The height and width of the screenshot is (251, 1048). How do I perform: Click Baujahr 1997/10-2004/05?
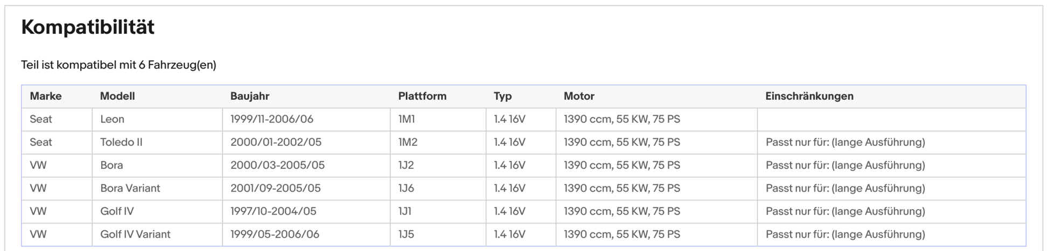coord(274,212)
